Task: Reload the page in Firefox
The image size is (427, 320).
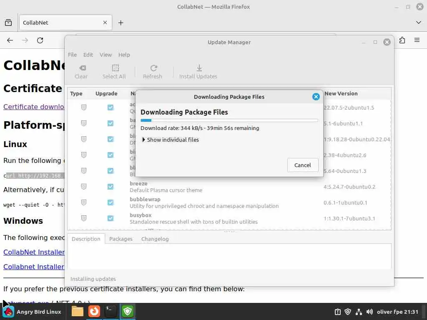Action: (x=40, y=40)
